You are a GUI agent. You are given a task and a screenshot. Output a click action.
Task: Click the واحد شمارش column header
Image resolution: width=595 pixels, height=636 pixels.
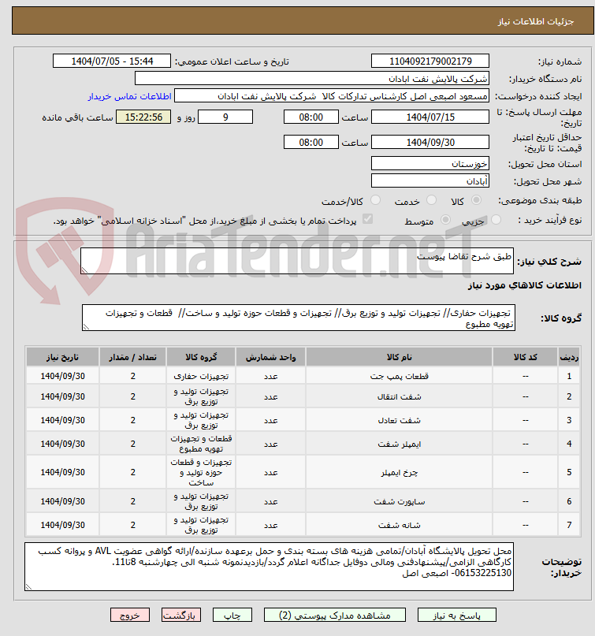(270, 357)
